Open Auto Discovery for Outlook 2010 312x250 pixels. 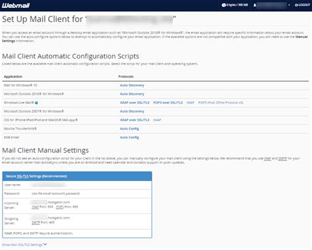coord(132,94)
